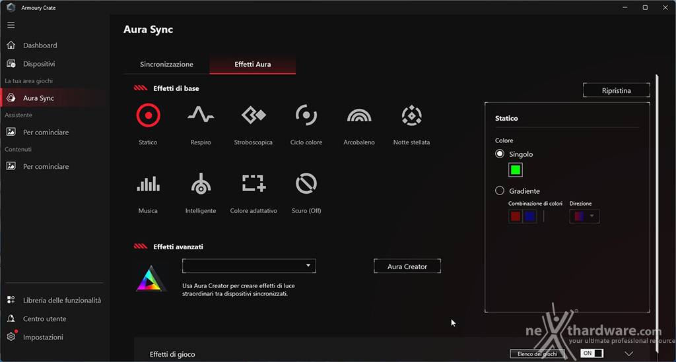Toggle the Effetti di gioco ON switch

pos(591,353)
